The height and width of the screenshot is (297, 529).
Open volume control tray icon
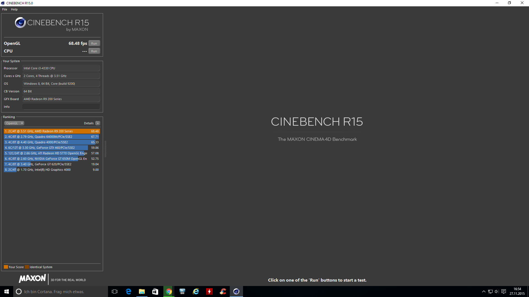click(x=497, y=291)
